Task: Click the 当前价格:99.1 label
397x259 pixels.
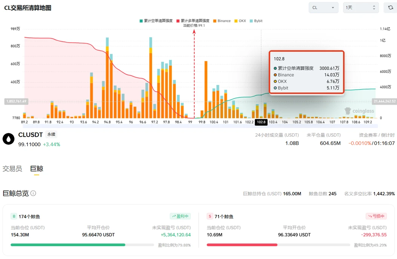Action: point(194,26)
